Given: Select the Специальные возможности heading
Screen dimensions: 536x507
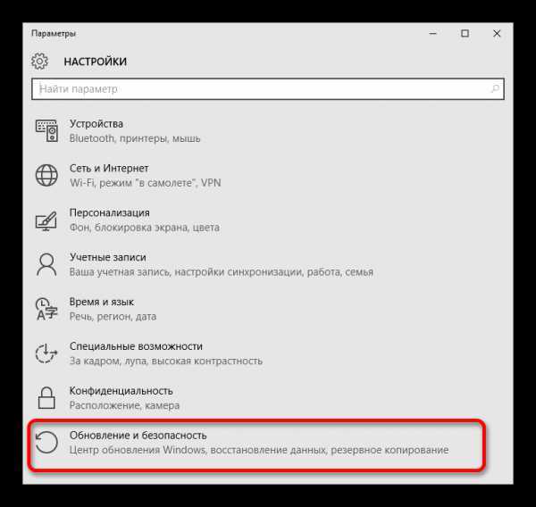Looking at the screenshot, I should click(136, 346).
